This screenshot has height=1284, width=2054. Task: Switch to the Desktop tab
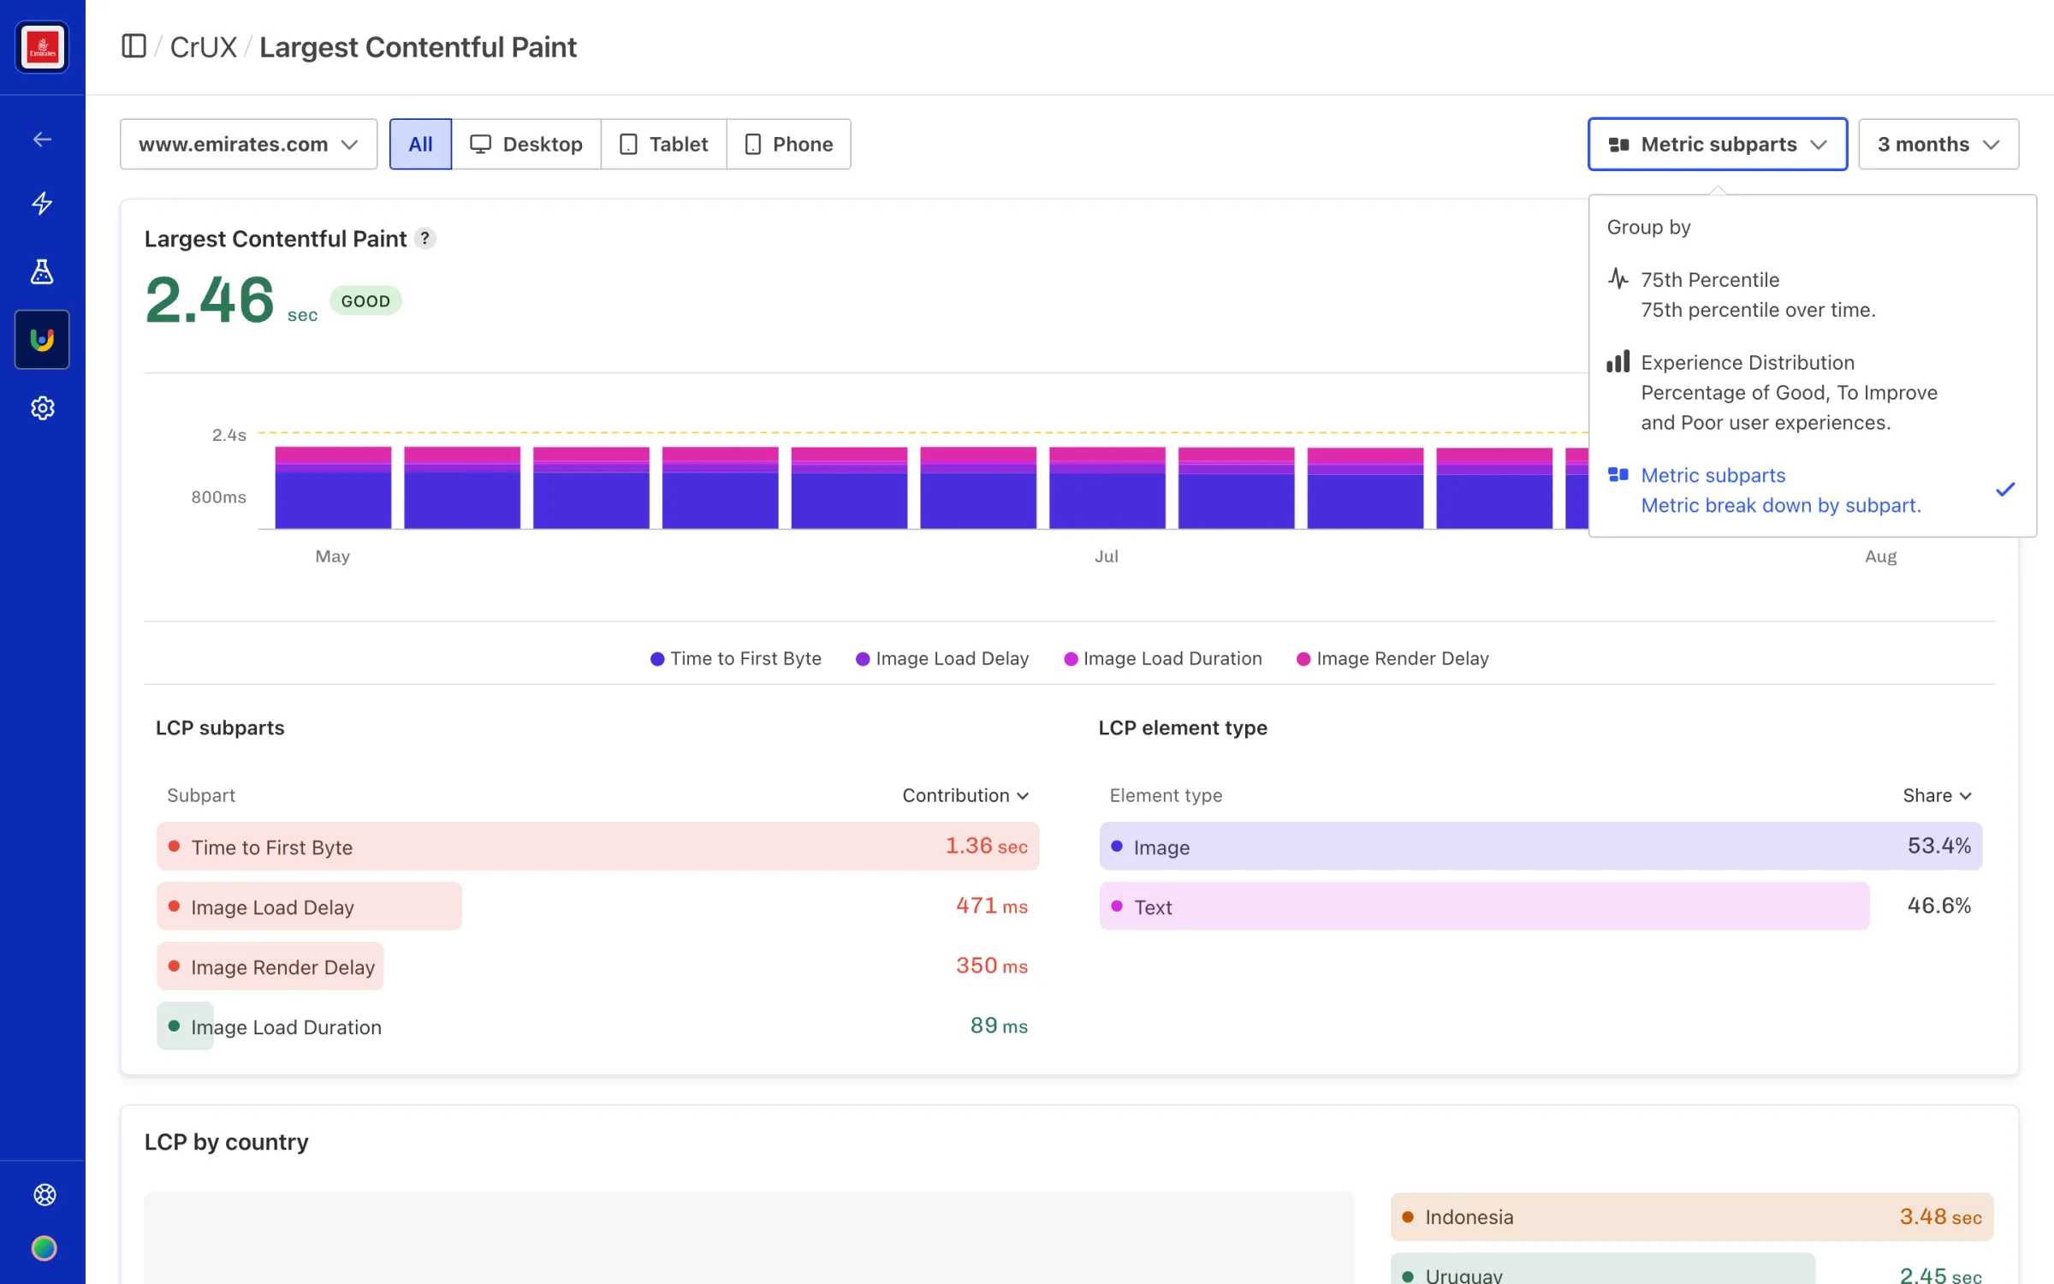pos(526,145)
